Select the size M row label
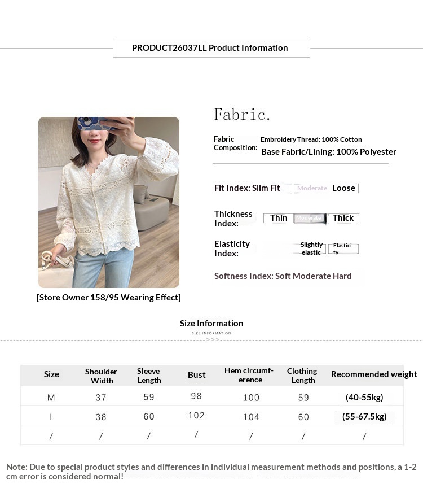 (51, 397)
